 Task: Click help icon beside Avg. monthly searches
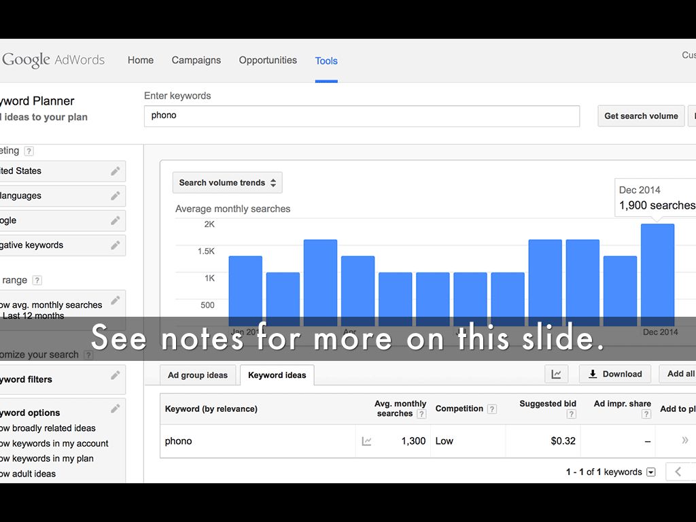[x=421, y=414]
